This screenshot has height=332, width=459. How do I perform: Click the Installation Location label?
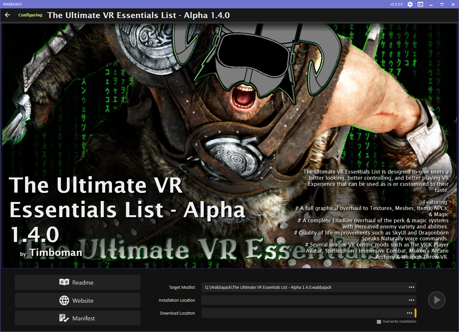[x=177, y=300]
